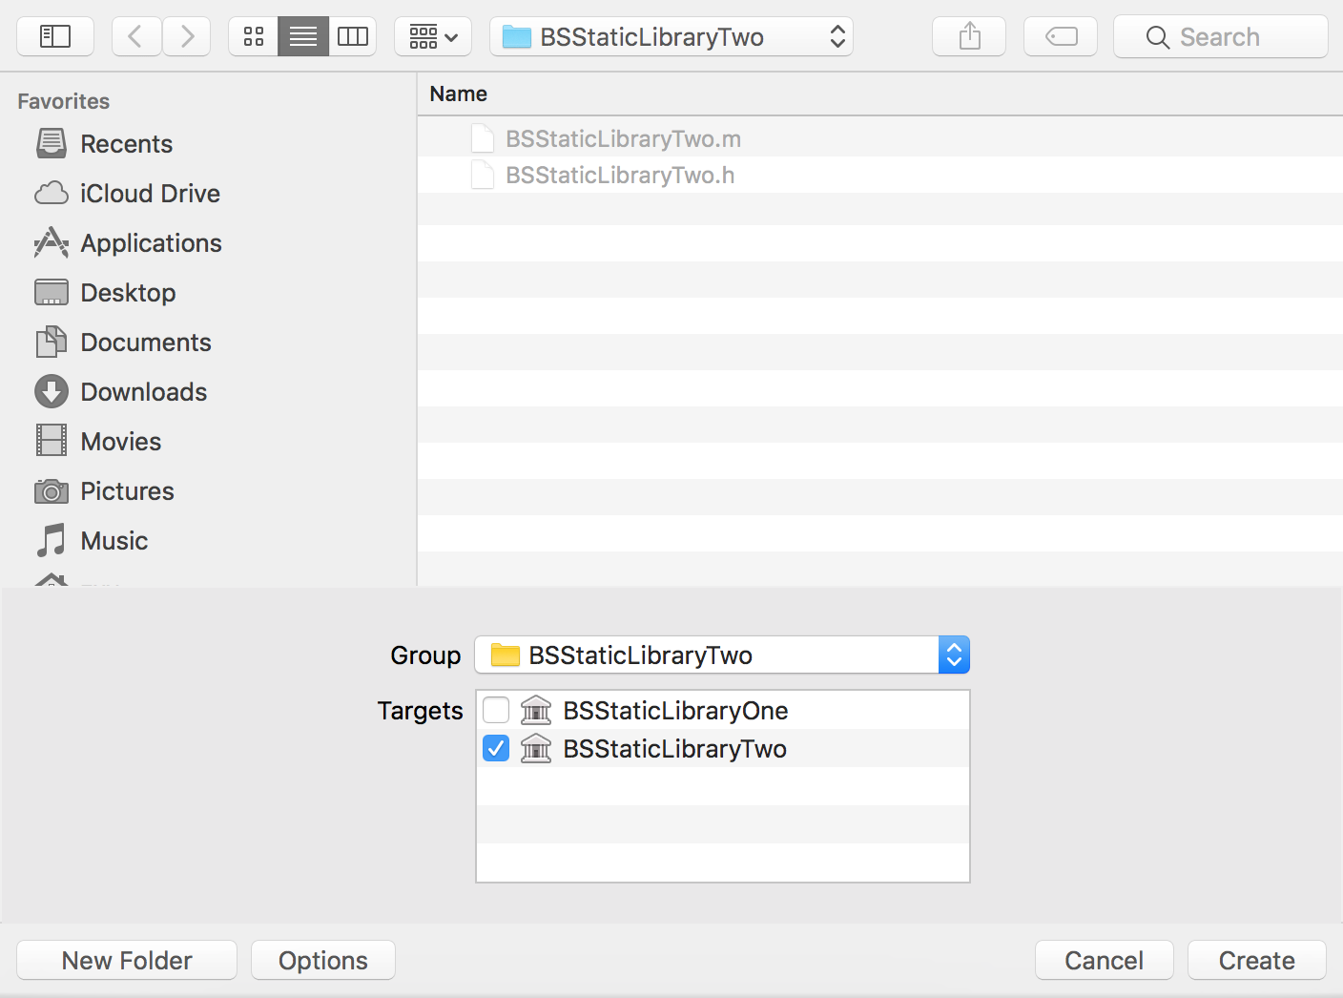Switch to icon view
This screenshot has width=1343, height=998.
(254, 37)
